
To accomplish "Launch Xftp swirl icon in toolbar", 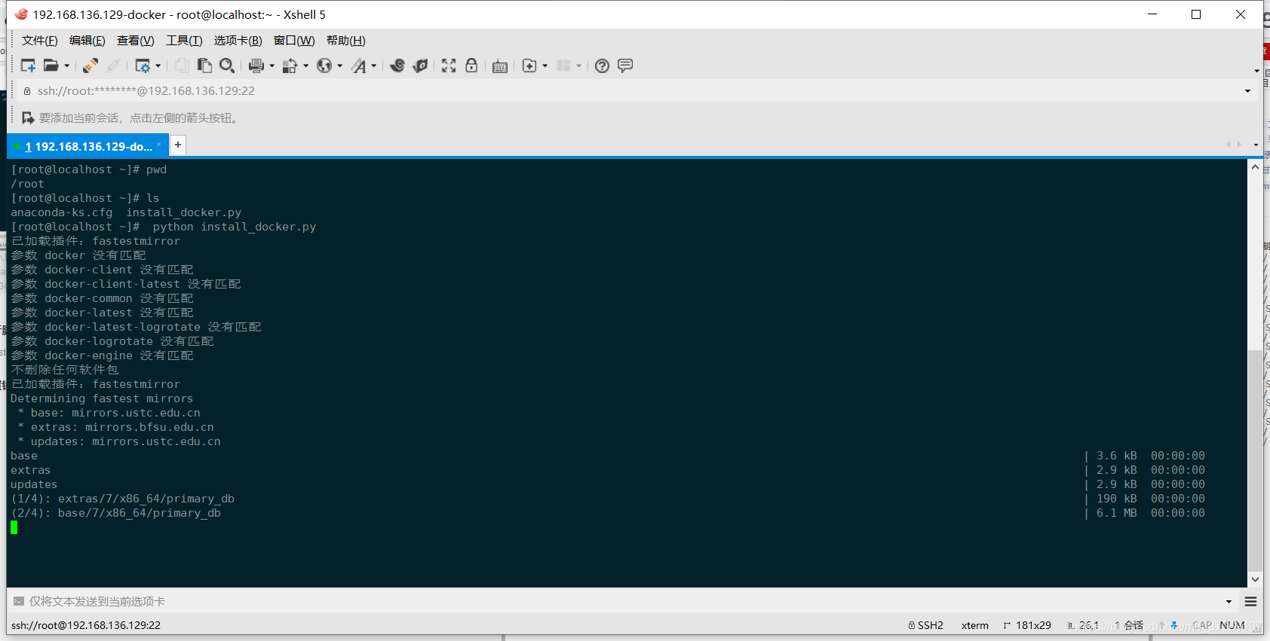I will (397, 66).
